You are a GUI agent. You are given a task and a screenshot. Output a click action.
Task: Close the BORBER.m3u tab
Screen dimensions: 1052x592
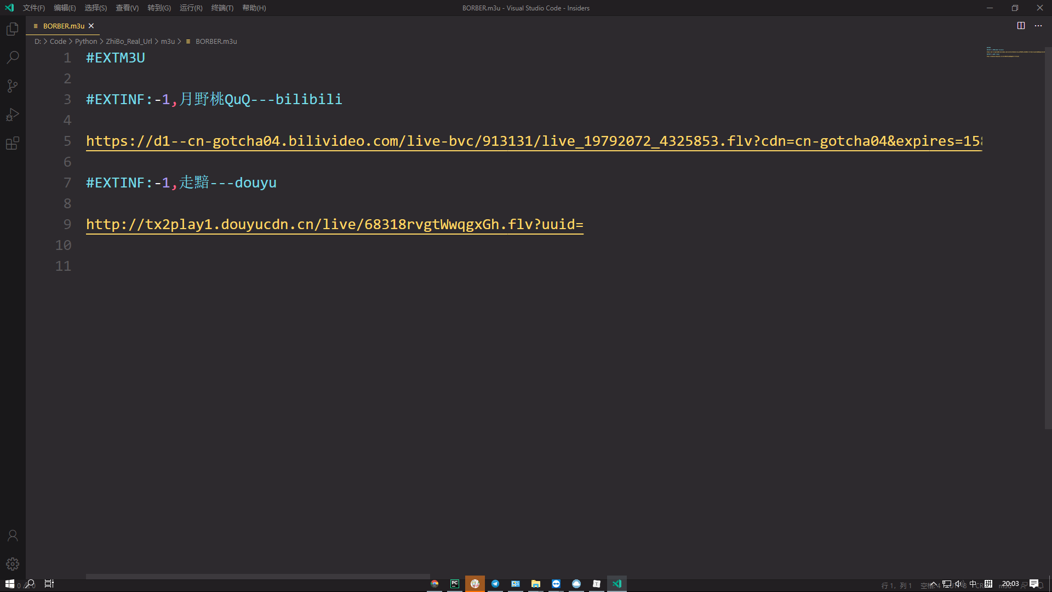pyautogui.click(x=92, y=26)
